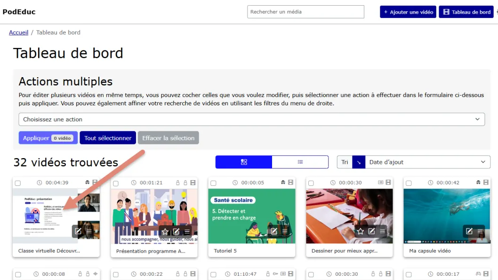Screen dimensions: 498x280
Task: Open the Choisissez une action dropdown
Action: (251, 120)
